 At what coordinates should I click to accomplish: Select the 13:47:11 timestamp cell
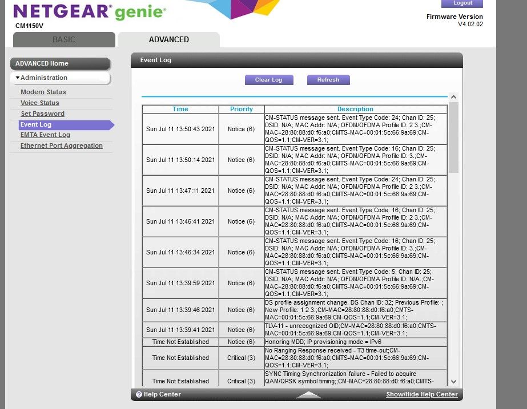(180, 191)
